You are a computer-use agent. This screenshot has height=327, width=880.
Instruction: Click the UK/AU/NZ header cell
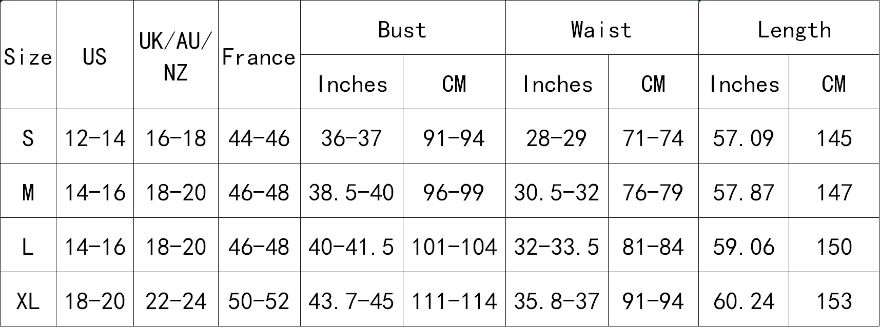176,54
